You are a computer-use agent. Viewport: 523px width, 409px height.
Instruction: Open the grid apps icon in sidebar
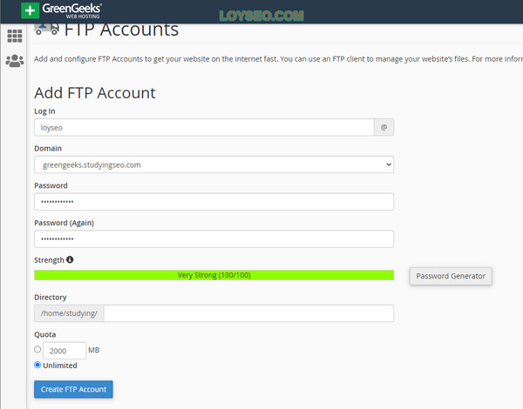(x=15, y=37)
